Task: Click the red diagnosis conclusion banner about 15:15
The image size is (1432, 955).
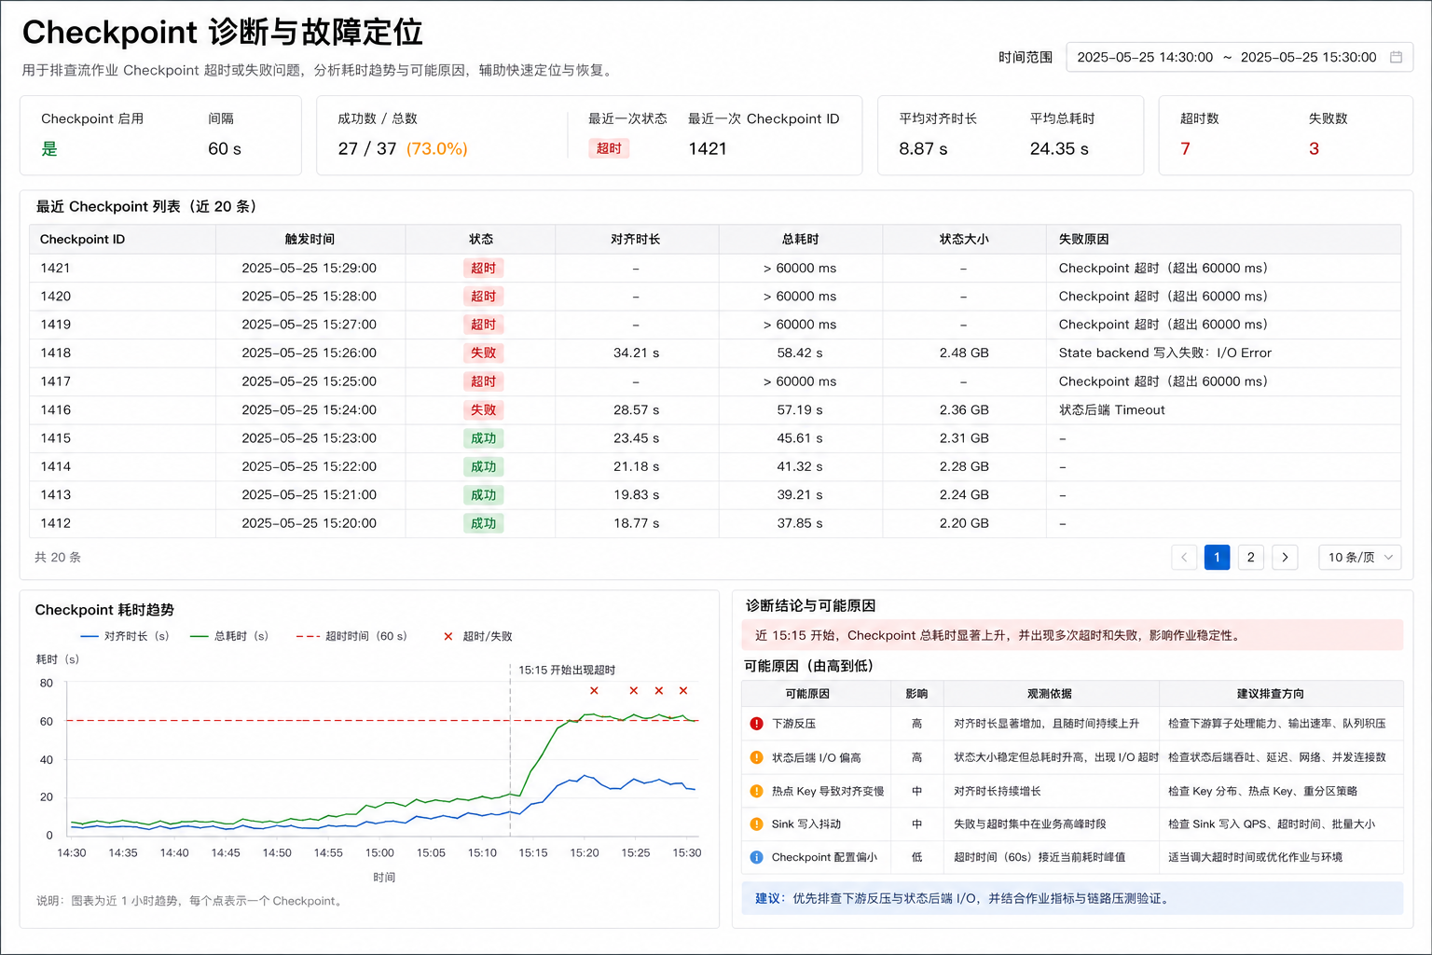Action: click(1072, 635)
